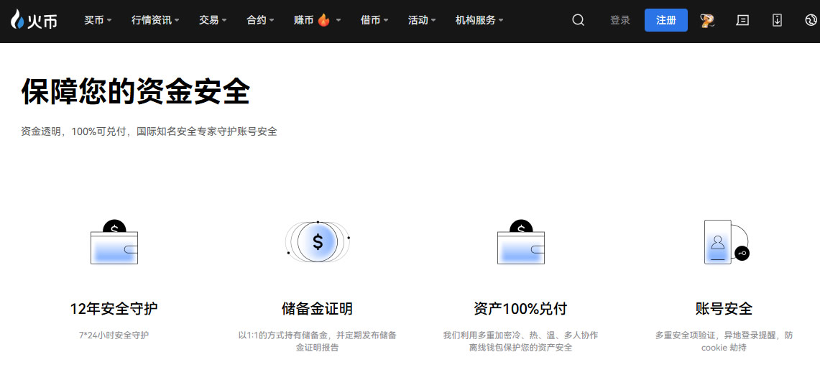Image resolution: width=820 pixels, height=375 pixels.
Task: Click the 登录 login link
Action: 619,20
